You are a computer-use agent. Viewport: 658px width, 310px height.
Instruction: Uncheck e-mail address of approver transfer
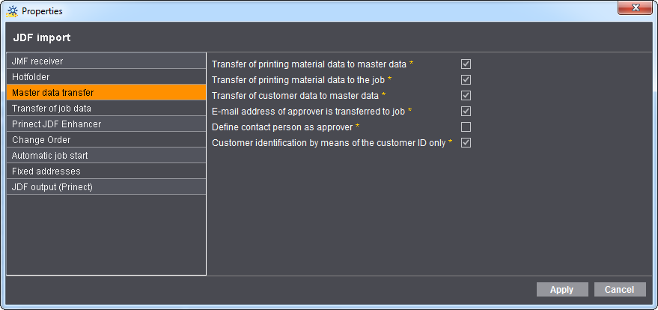click(466, 111)
